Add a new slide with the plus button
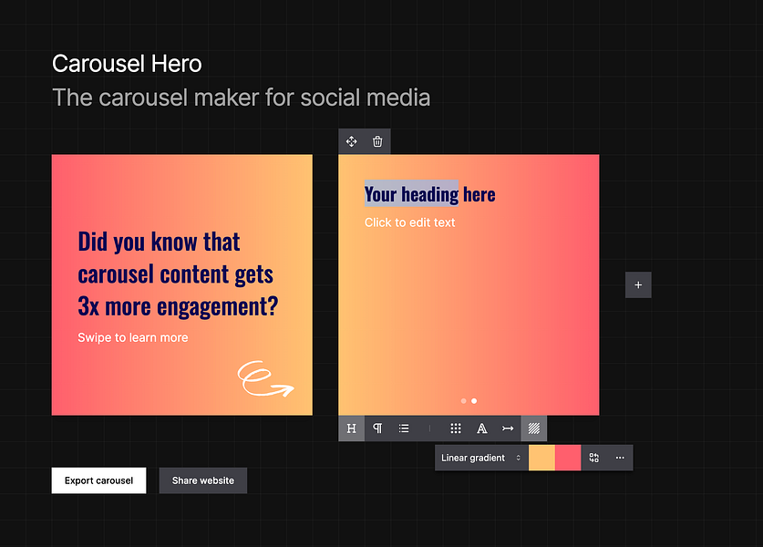This screenshot has width=763, height=547. [638, 284]
